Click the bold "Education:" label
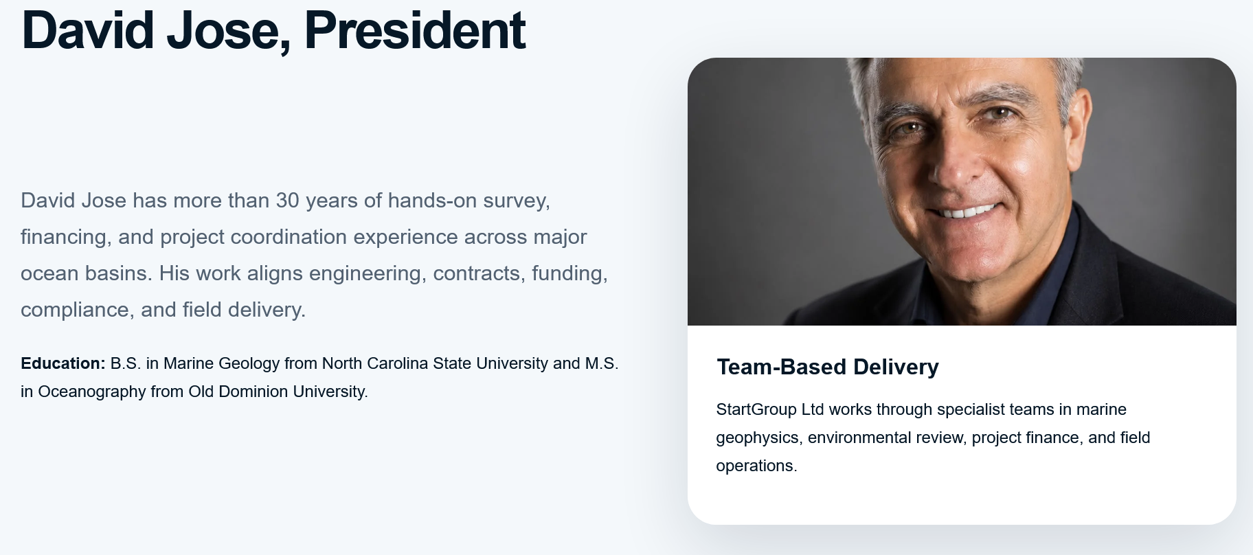 click(63, 363)
